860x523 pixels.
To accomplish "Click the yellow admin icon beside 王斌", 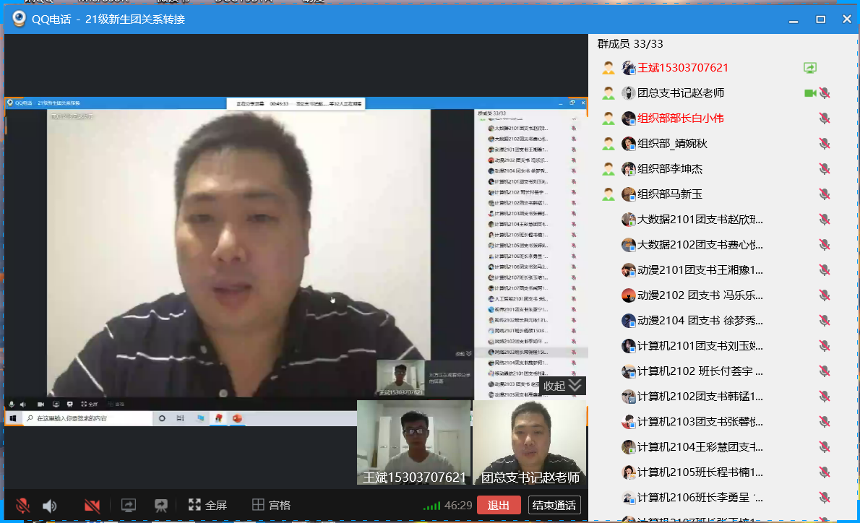I will click(x=609, y=68).
